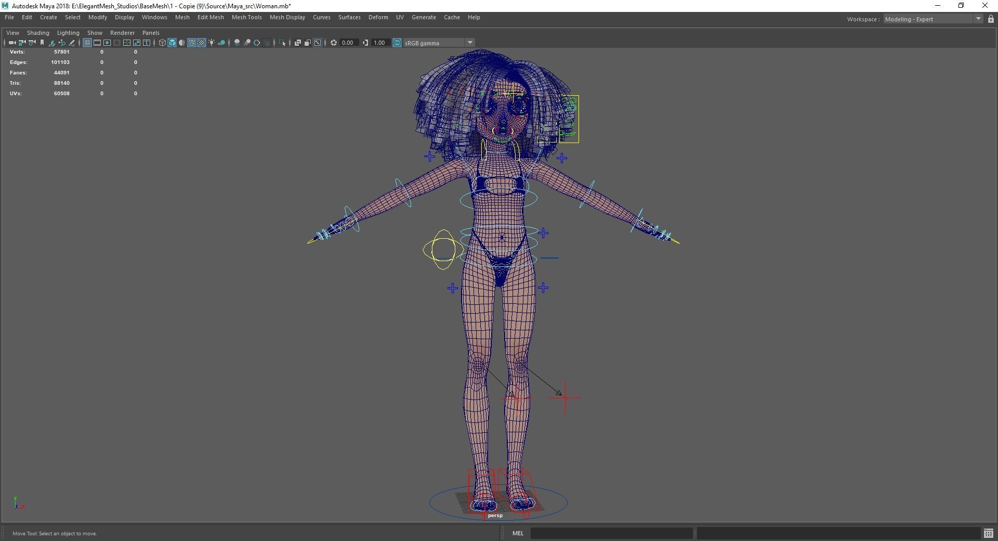Click the Cache menu
This screenshot has width=998, height=541.
coord(452,17)
